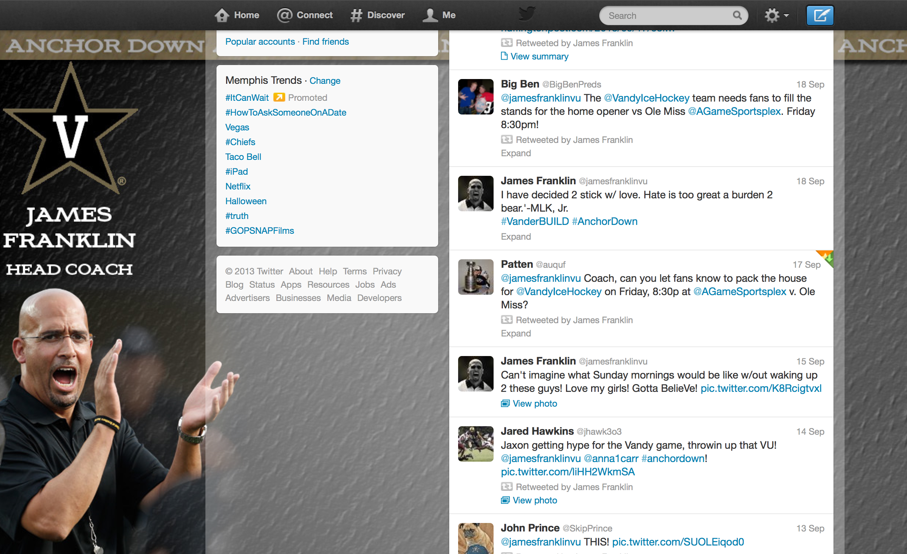The height and width of the screenshot is (554, 907).
Task: Open the #truth trend
Action: click(x=237, y=216)
